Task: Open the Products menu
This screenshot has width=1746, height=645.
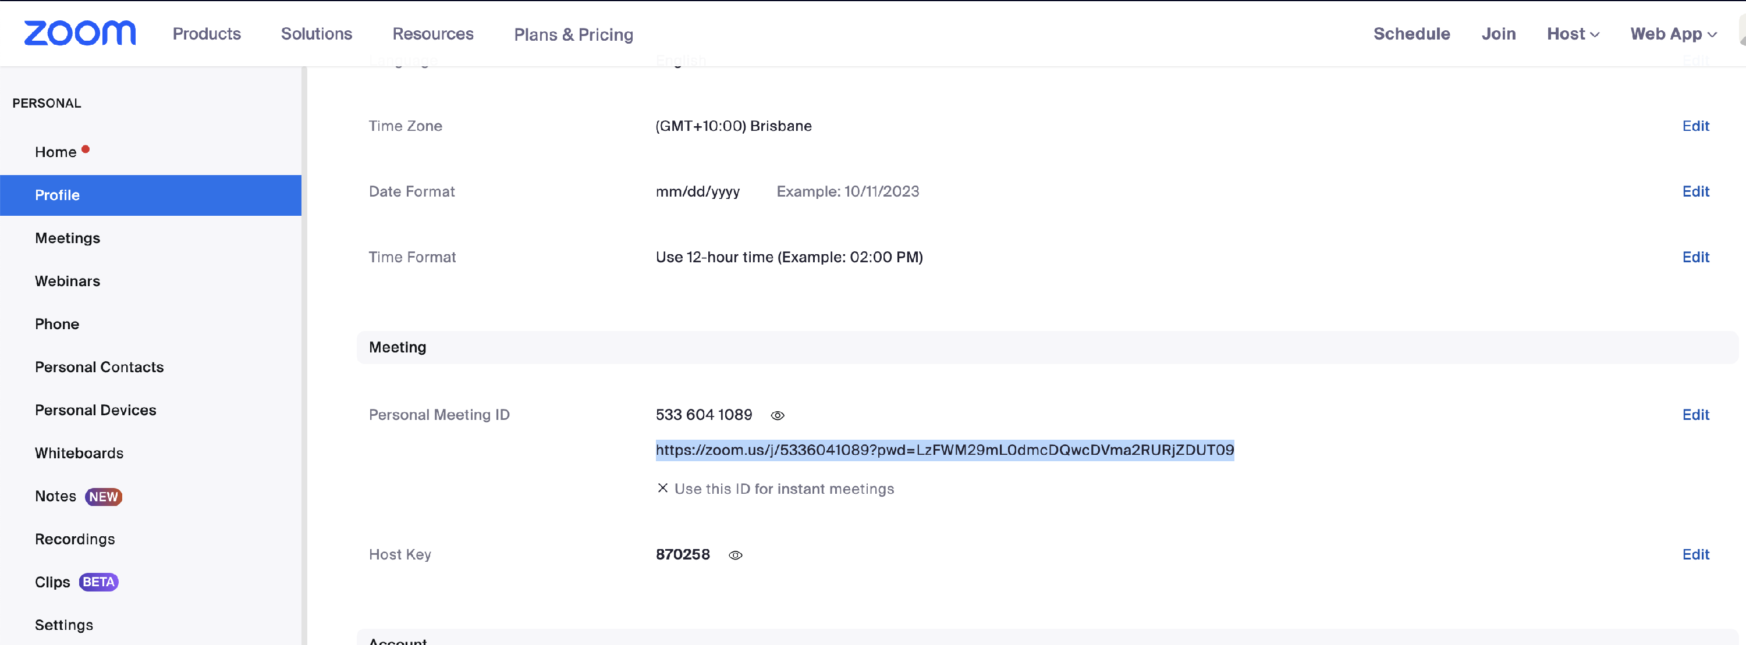Action: point(207,34)
